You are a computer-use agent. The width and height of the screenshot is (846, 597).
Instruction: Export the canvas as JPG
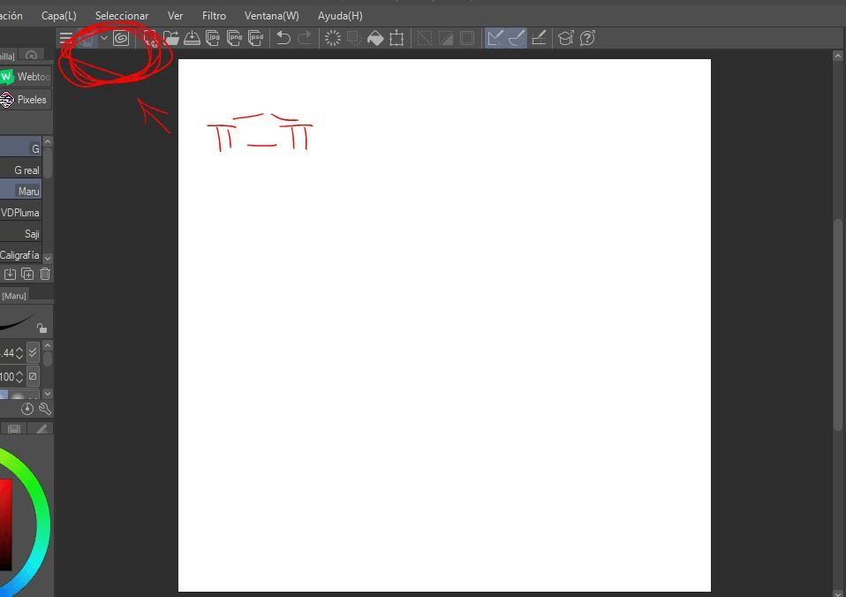tap(214, 38)
